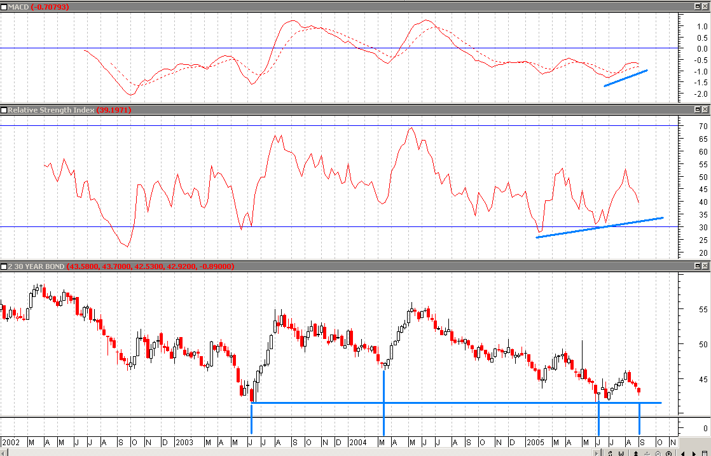
Task: Select the bond price values (43.5800, 43.7000...)
Action: [x=151, y=266]
